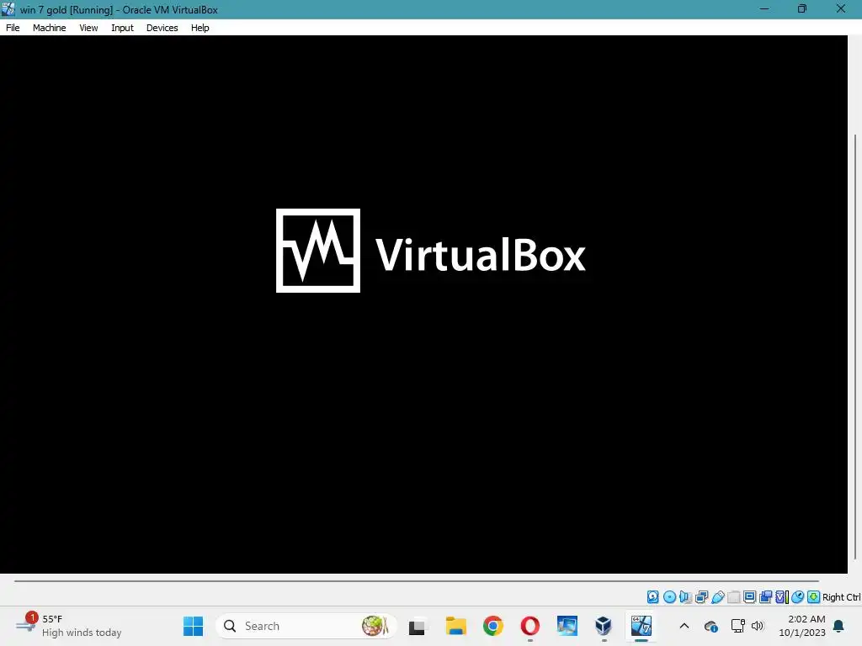Click the cloud sync tray icon

tap(710, 626)
